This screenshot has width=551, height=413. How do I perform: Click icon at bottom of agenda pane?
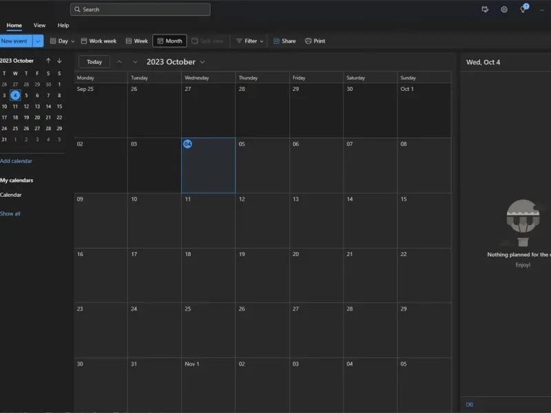470,405
